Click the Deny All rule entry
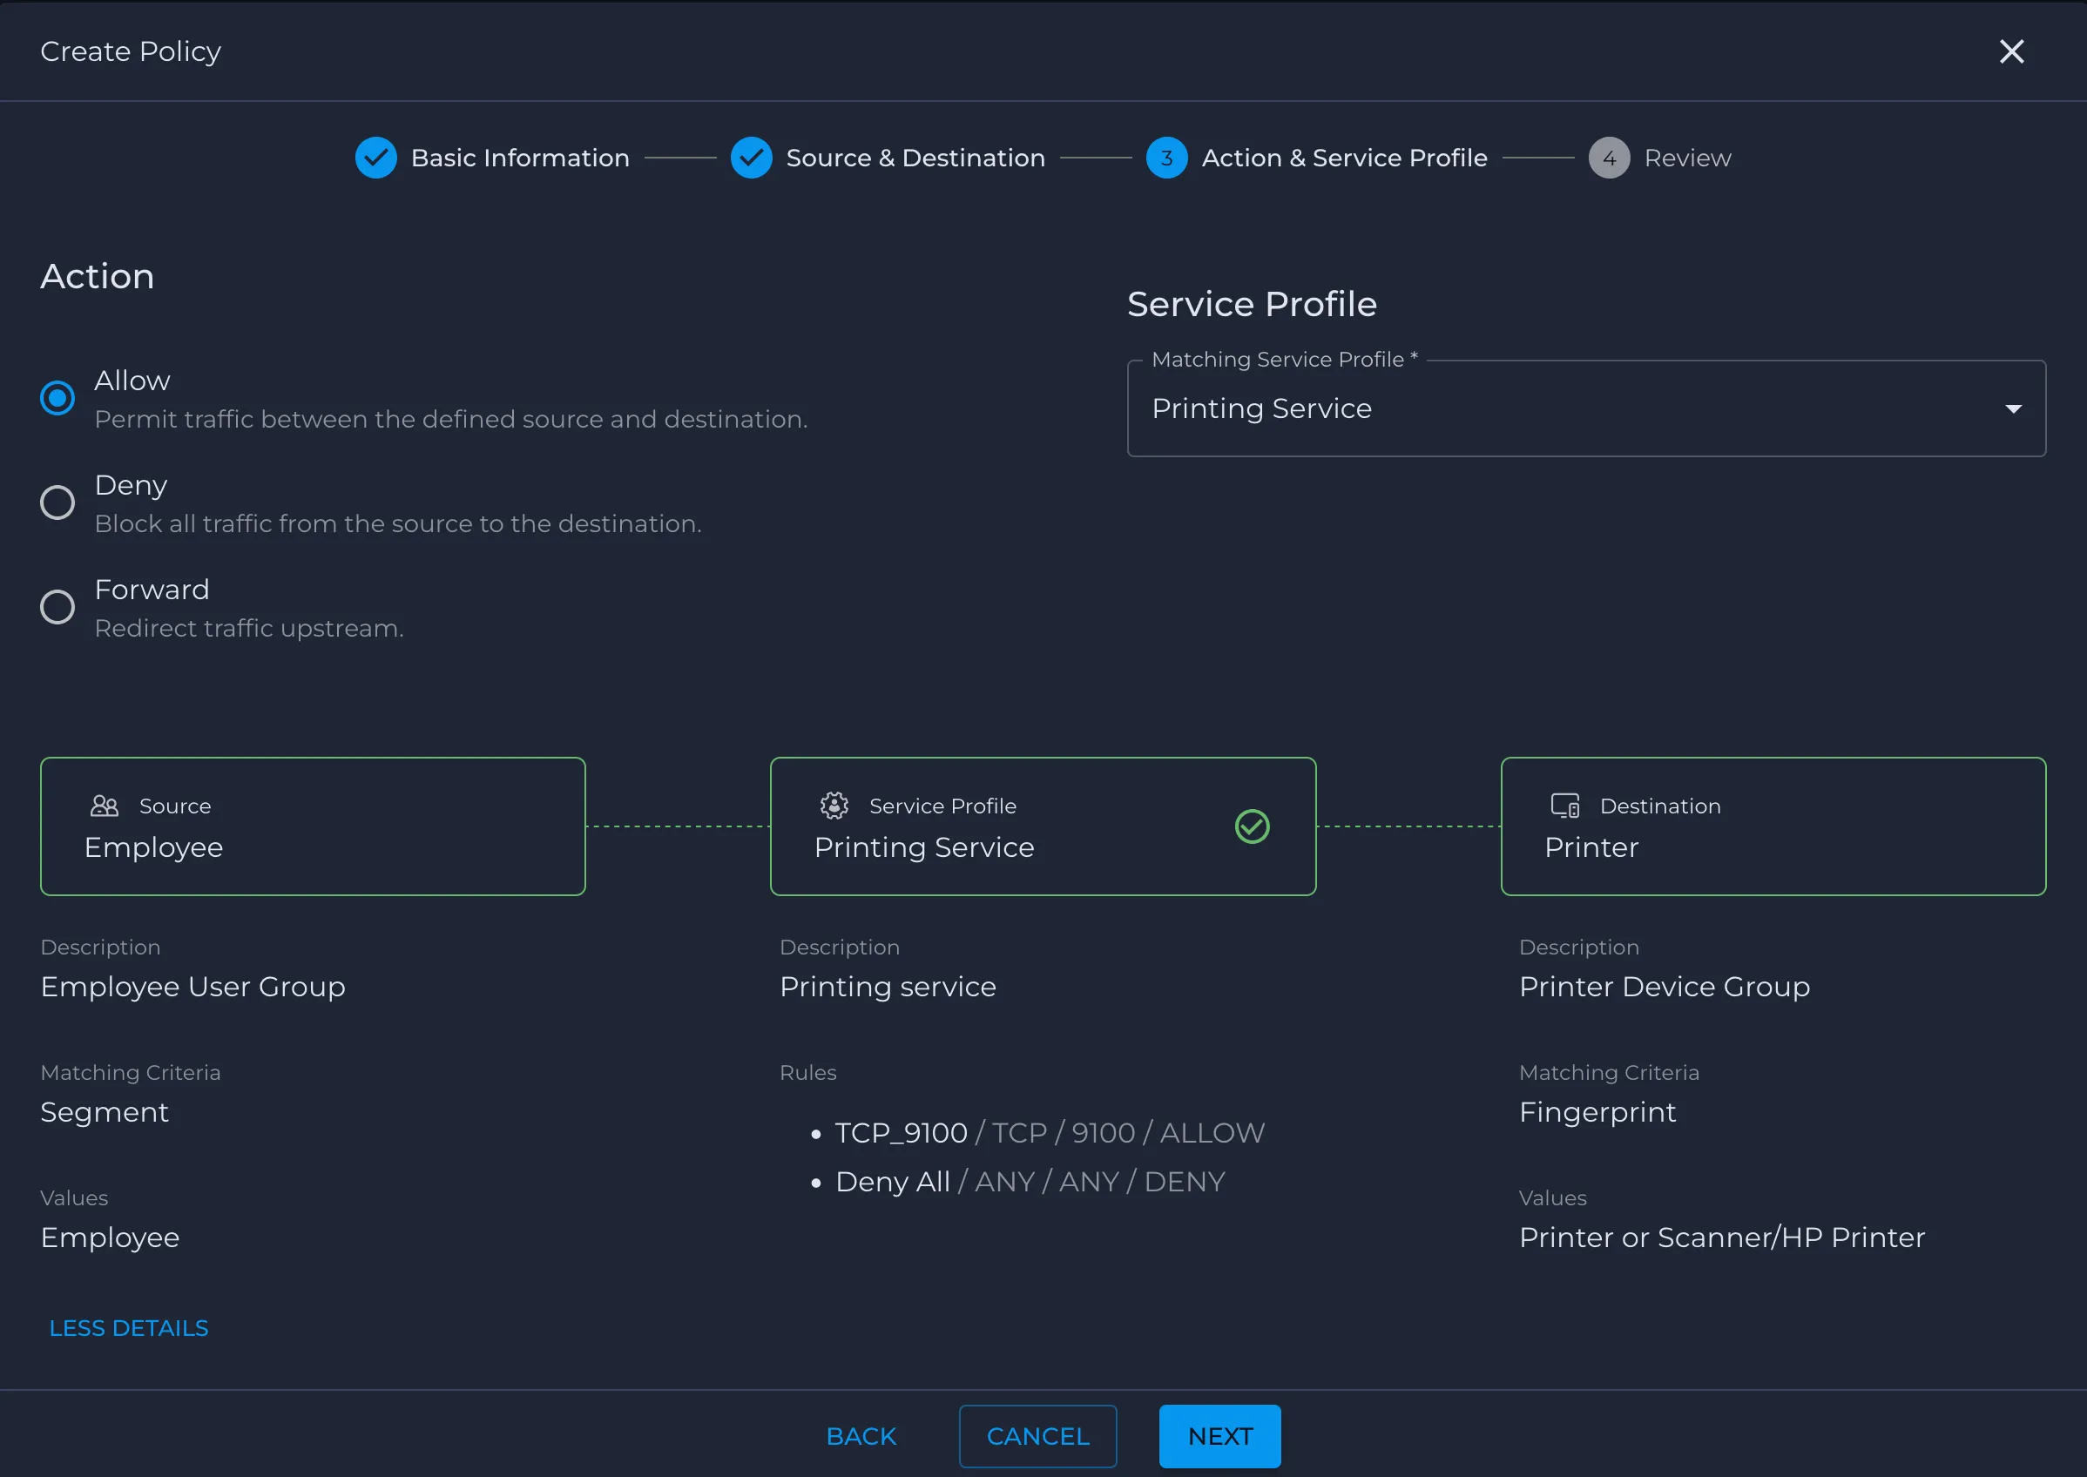2087x1477 pixels. point(1030,1183)
